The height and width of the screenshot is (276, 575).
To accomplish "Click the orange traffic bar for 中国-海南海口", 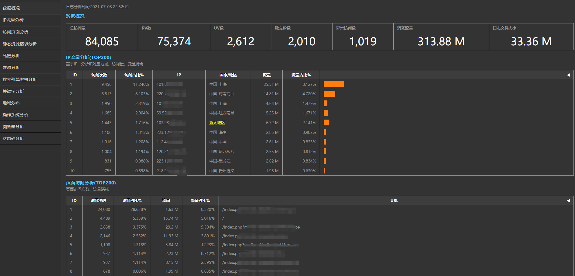I will (329, 94).
